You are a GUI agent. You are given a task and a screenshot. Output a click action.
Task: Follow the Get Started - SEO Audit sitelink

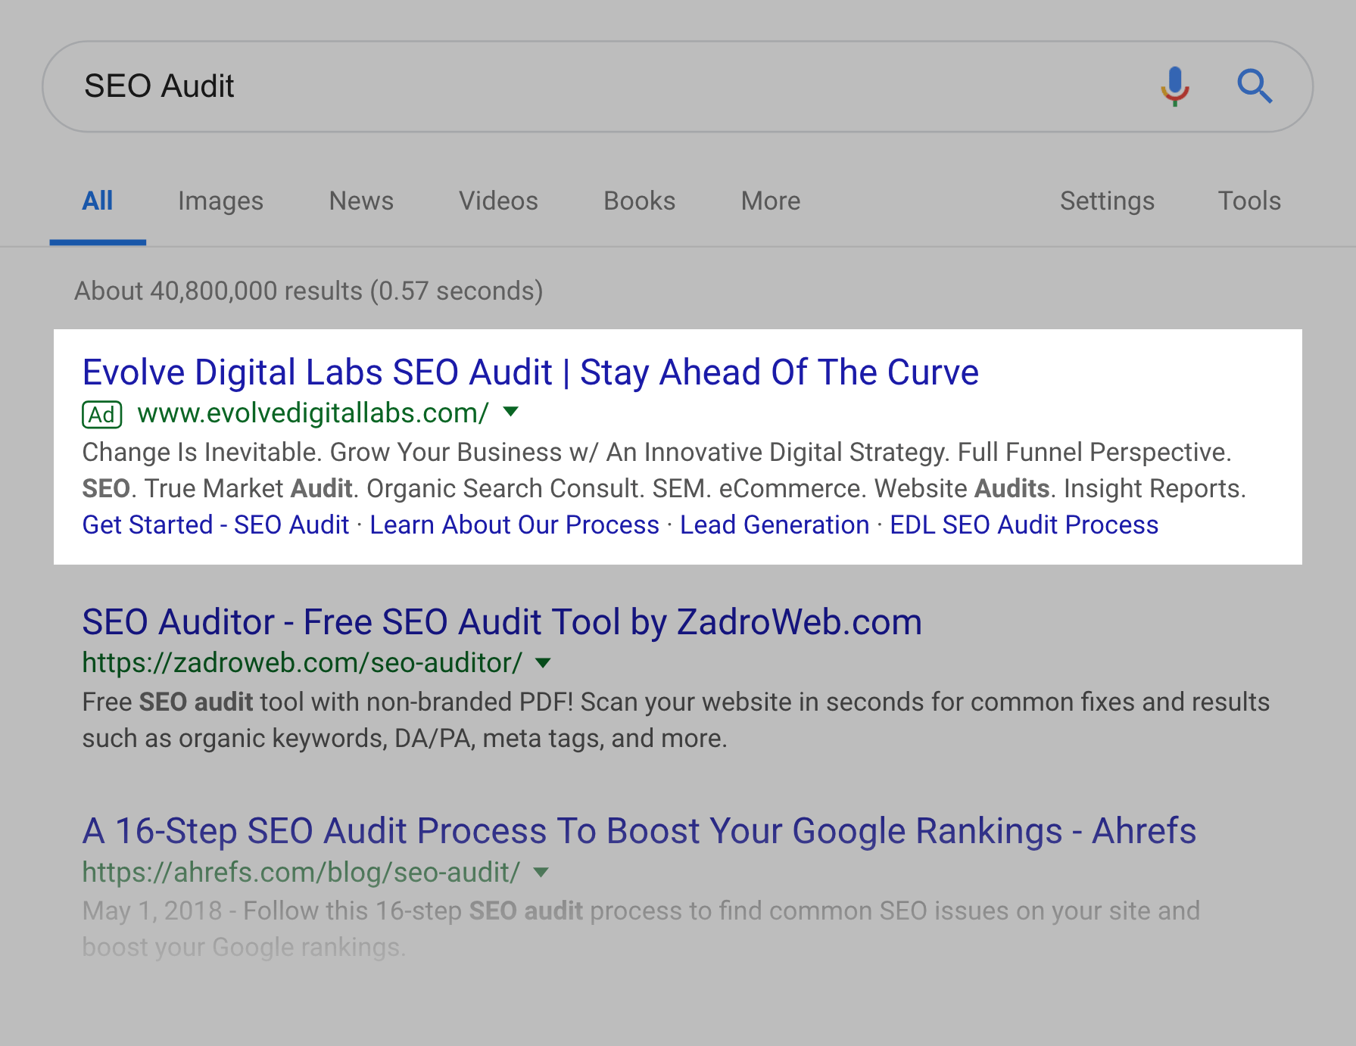click(215, 525)
